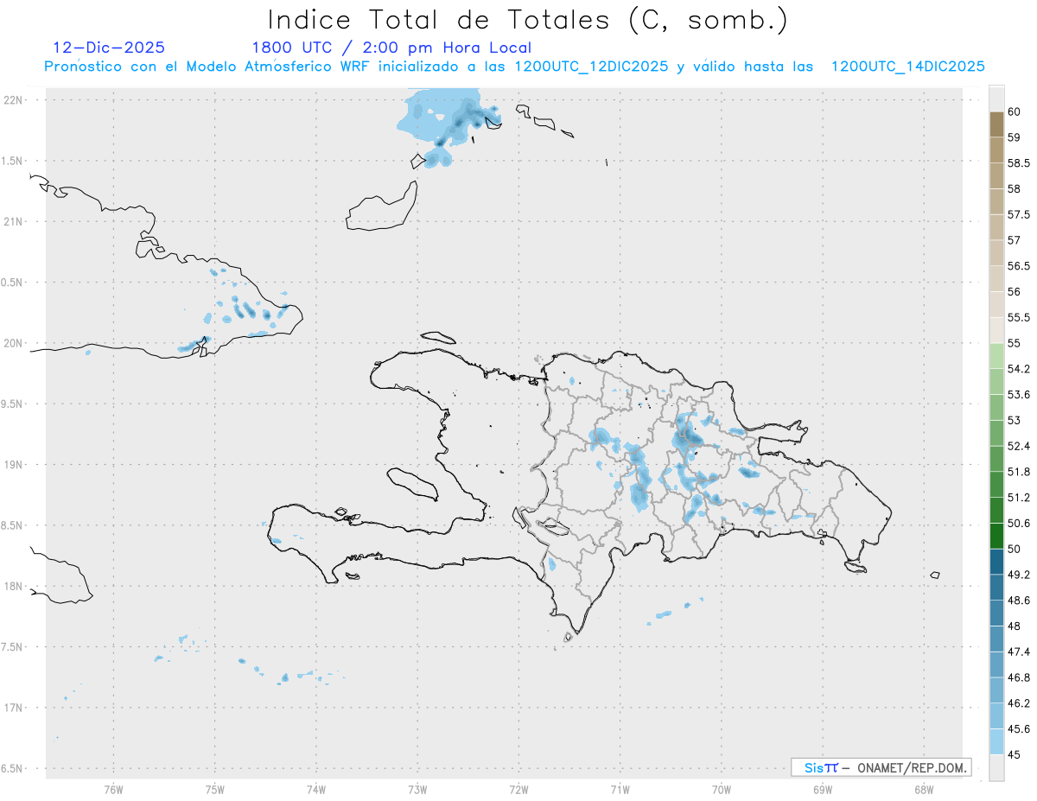
Task: Click the longitude label '71W'
Action: 620,789
